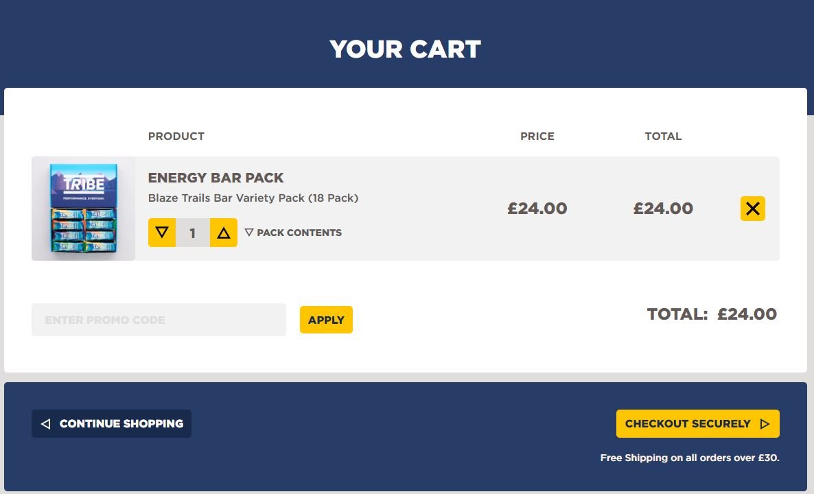Decrease quantity with the down triangle button

[x=162, y=233]
